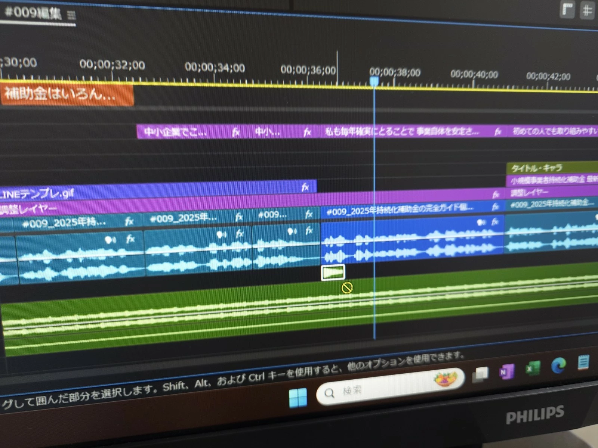Select the LINEテンプレ.gif clip
The height and width of the screenshot is (448, 598).
pyautogui.click(x=158, y=190)
